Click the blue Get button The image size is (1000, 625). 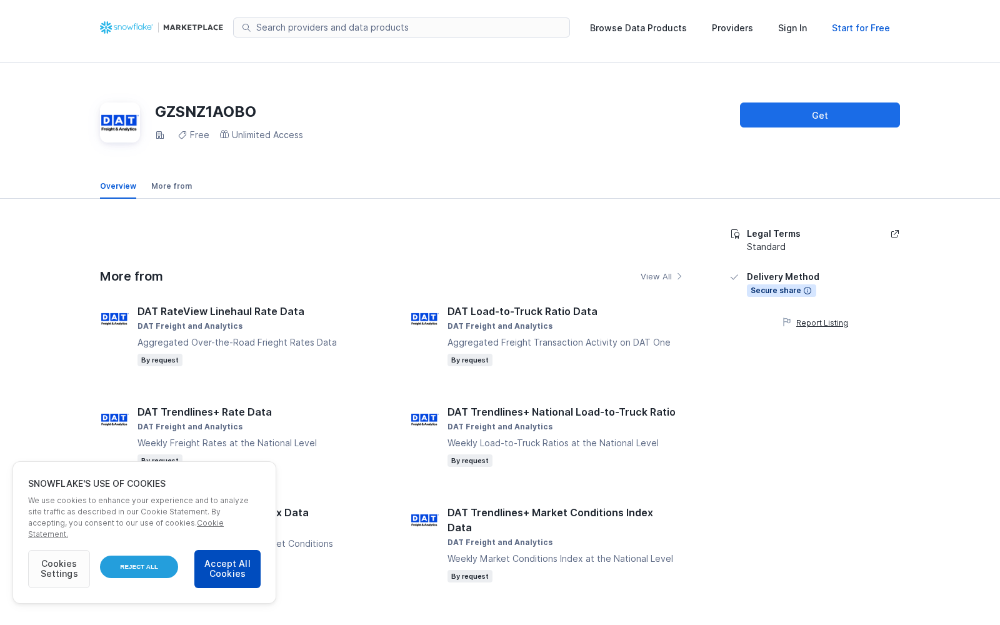click(x=820, y=115)
